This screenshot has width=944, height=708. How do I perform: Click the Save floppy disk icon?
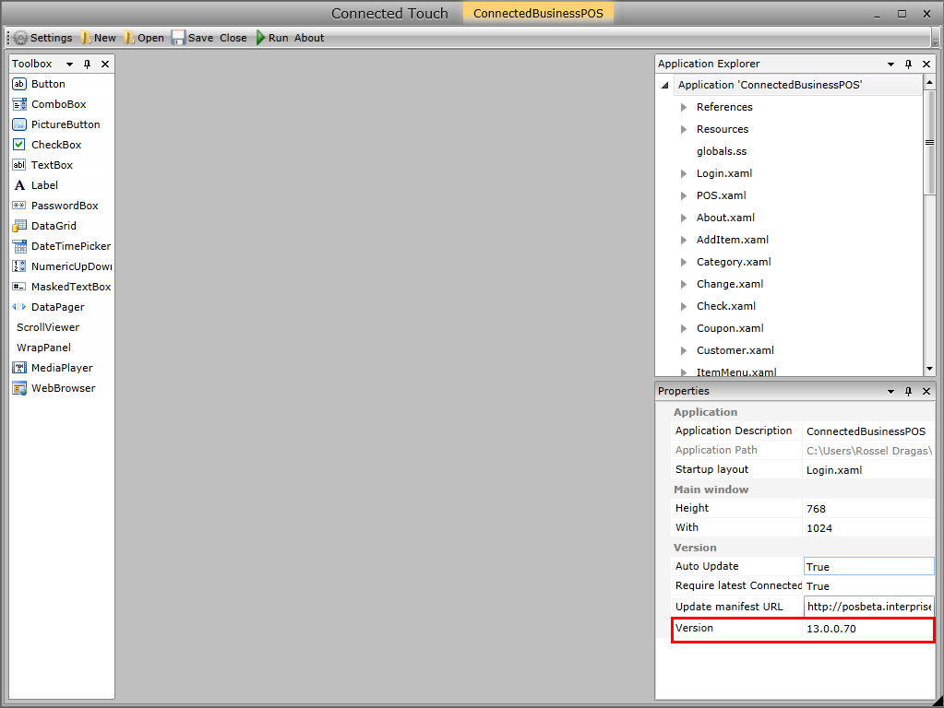click(178, 38)
